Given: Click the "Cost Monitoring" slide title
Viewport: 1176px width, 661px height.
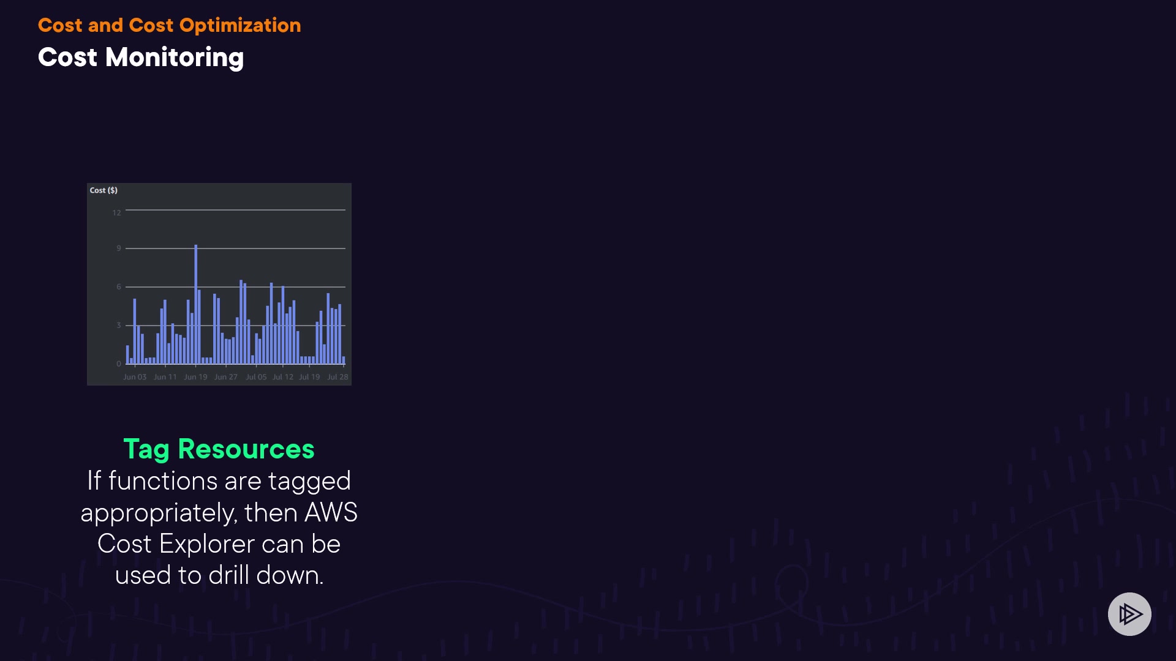Looking at the screenshot, I should click(141, 58).
